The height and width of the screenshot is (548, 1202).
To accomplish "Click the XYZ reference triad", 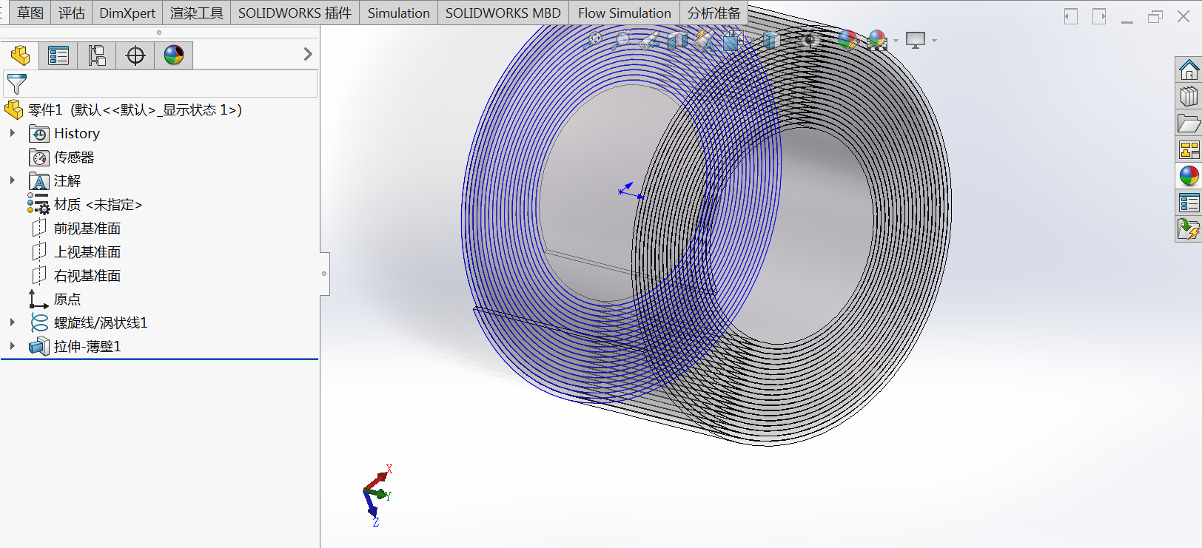I will point(376,495).
